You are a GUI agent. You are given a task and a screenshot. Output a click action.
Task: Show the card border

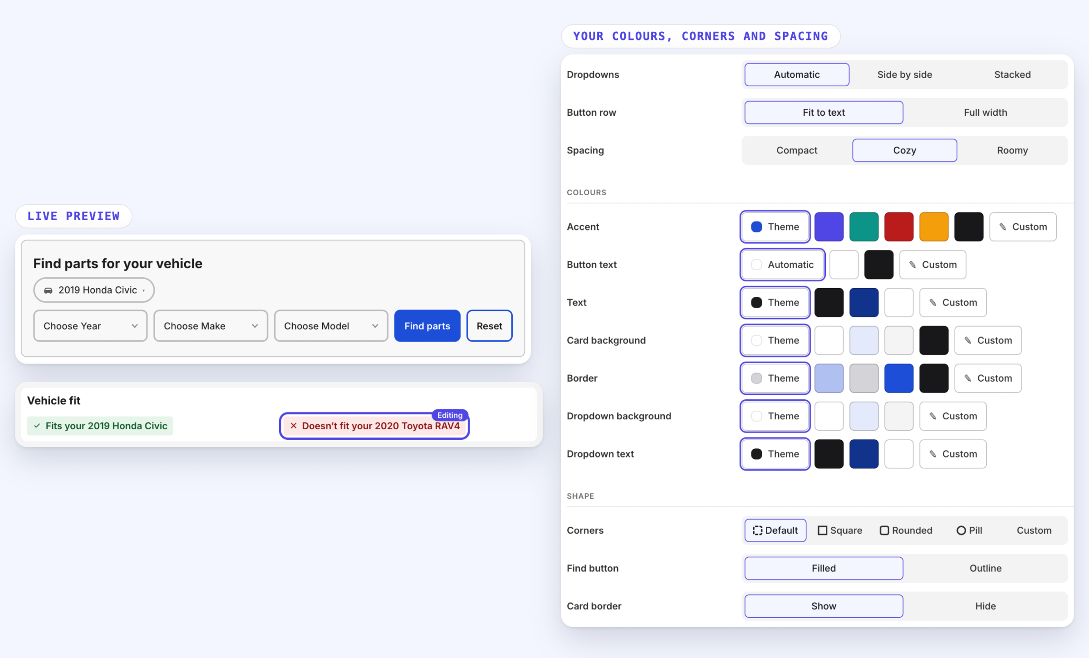coord(824,606)
